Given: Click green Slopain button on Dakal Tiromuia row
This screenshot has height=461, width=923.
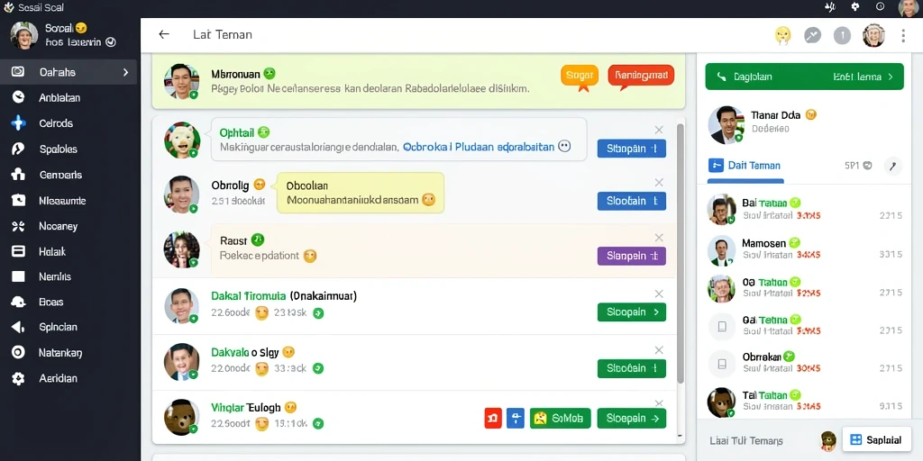Looking at the screenshot, I should click(x=632, y=312).
